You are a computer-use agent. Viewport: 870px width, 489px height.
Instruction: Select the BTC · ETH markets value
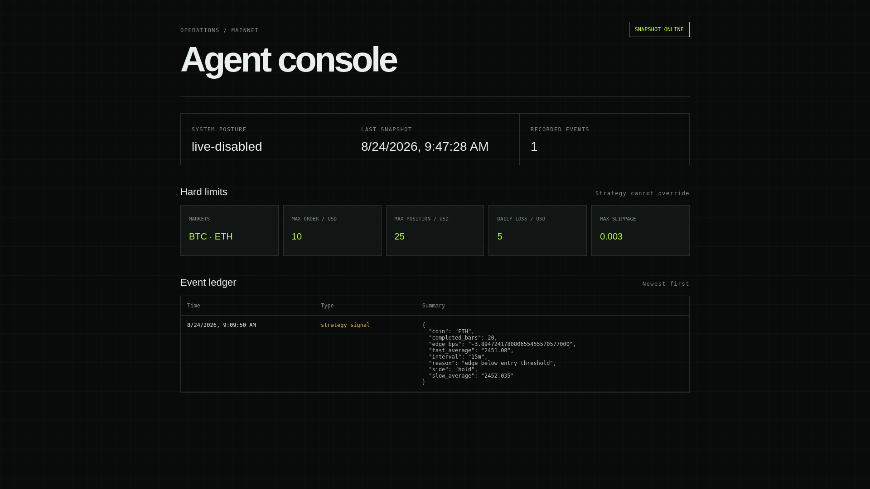click(x=211, y=236)
